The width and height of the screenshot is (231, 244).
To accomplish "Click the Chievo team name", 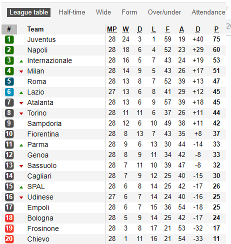I will tap(38, 239).
